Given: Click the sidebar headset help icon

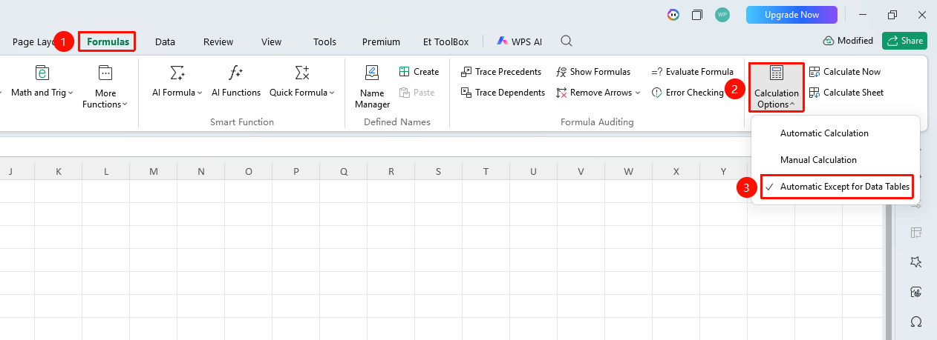Looking at the screenshot, I should pos(916,321).
